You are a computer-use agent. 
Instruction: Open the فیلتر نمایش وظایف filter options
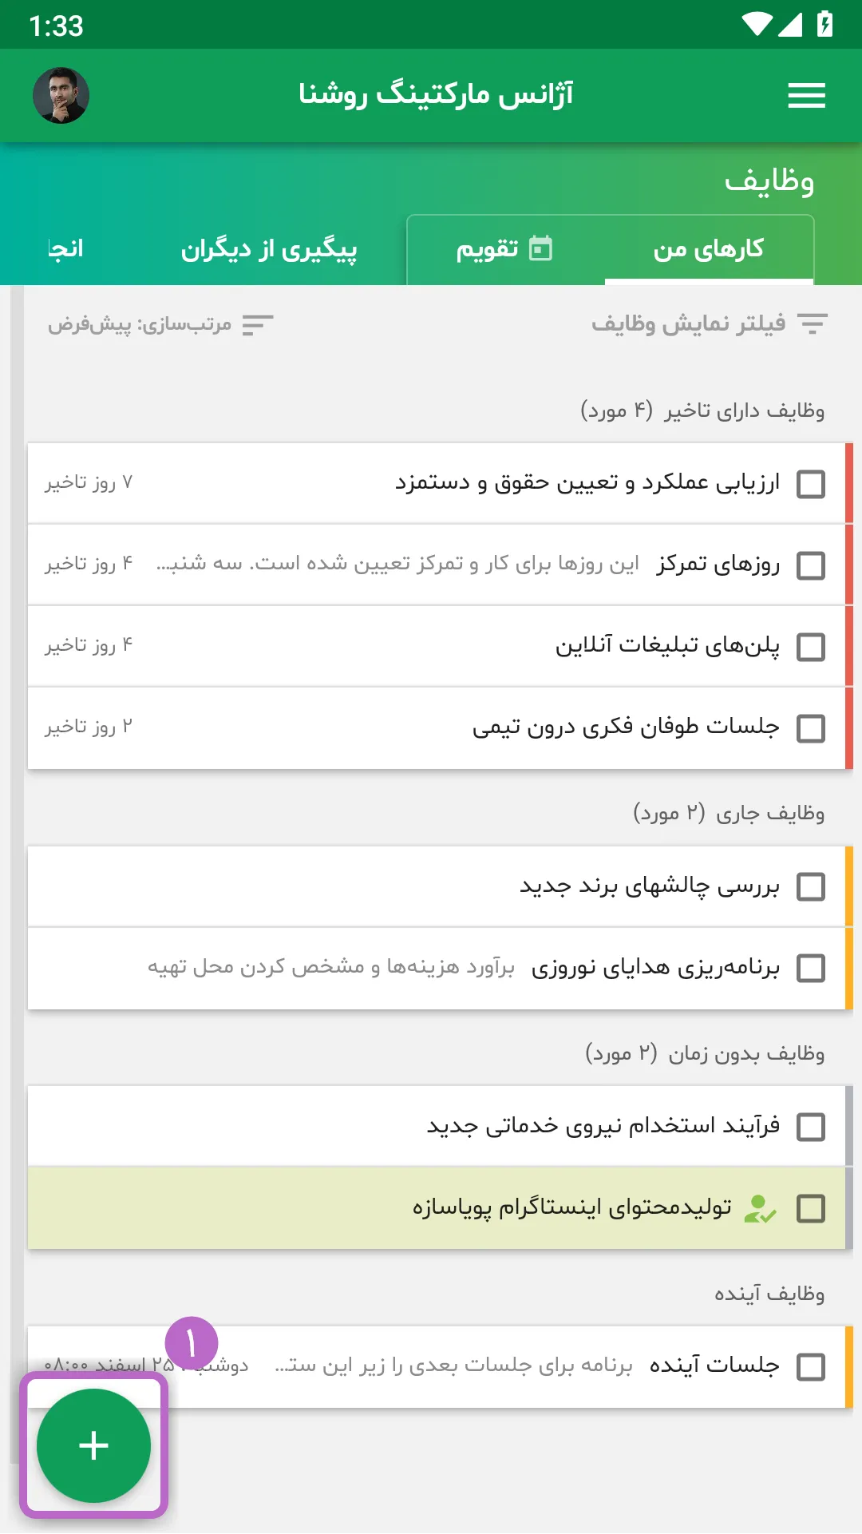tap(709, 324)
